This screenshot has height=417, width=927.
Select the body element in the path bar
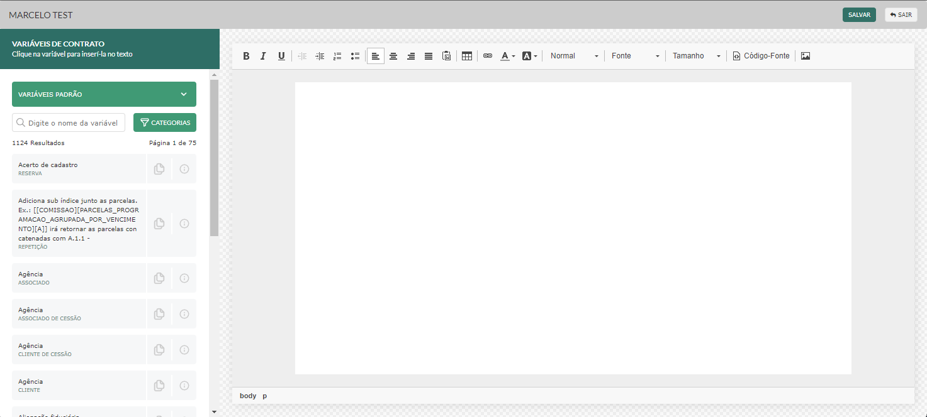(x=248, y=396)
